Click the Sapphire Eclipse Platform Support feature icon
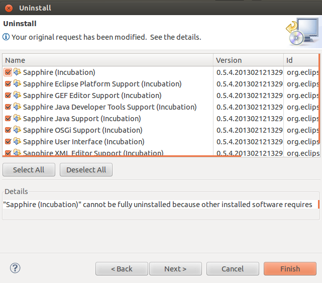322x283 pixels. click(17, 84)
